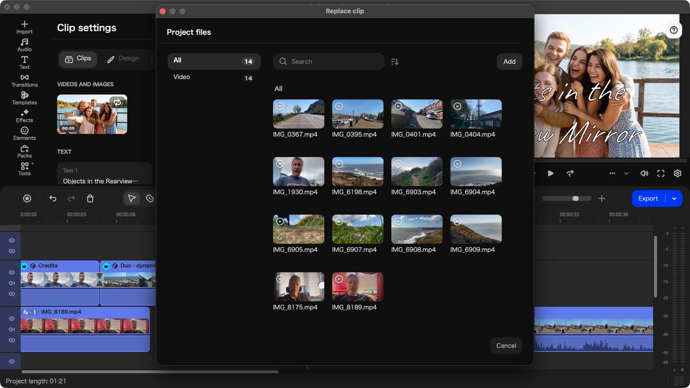Viewport: 690px width, 388px height.
Task: Select the IMG_8175.mp4 thumbnail
Action: (x=298, y=286)
